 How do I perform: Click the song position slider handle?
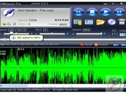coord(5,39)
